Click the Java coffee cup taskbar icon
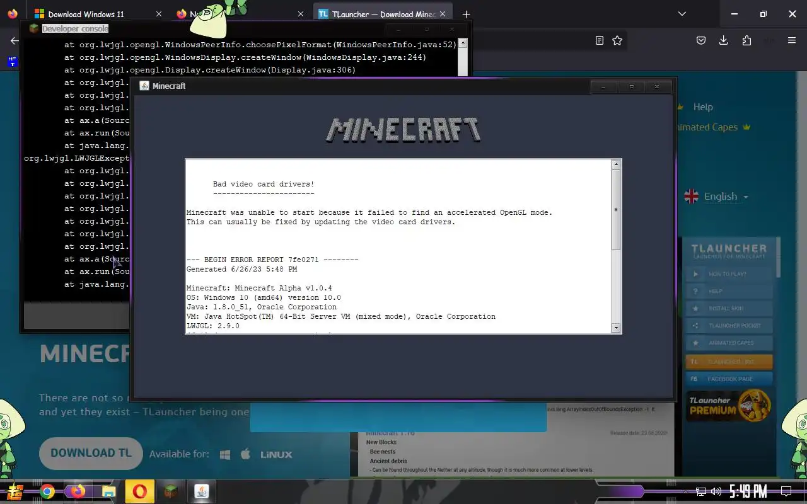The image size is (807, 504). click(x=202, y=491)
